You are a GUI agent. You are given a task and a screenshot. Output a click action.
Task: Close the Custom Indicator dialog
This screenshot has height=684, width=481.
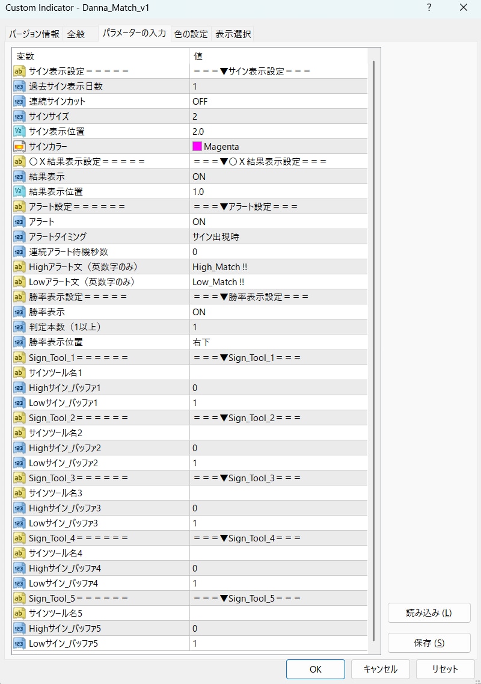pyautogui.click(x=464, y=7)
